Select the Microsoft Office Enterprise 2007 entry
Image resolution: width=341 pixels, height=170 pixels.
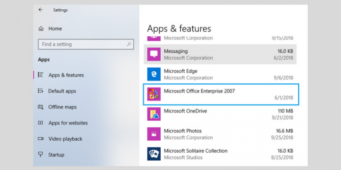click(221, 94)
